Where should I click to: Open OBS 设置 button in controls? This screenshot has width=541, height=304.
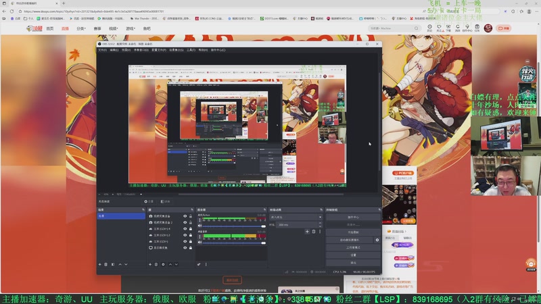coord(353,255)
